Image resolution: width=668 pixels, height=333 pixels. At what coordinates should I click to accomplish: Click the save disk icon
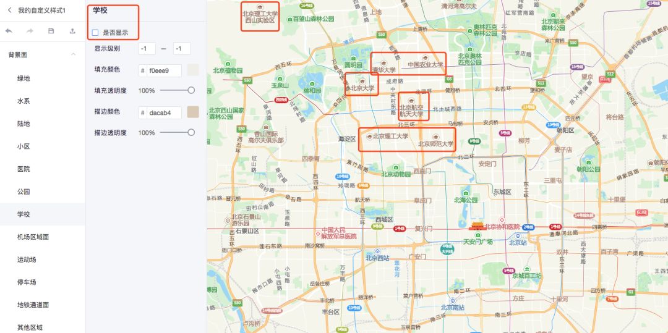[51, 31]
